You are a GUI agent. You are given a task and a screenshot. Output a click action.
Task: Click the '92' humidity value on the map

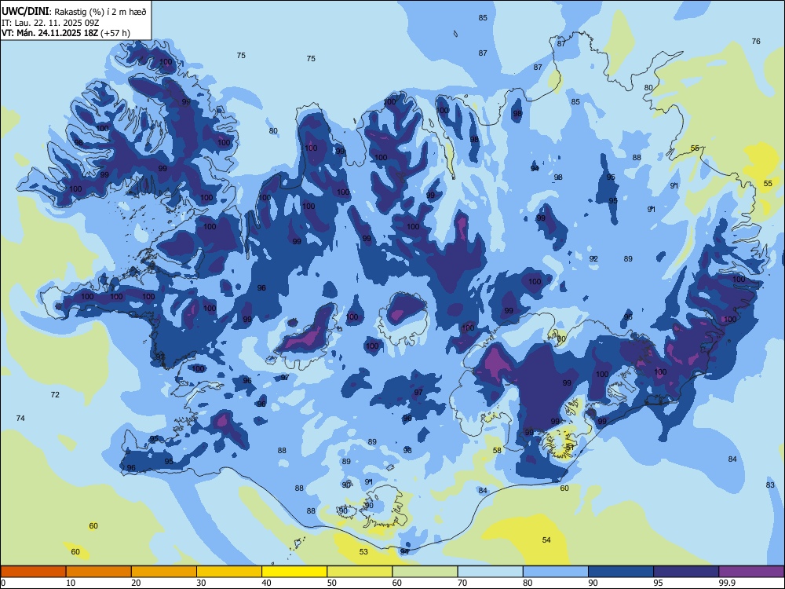593,259
